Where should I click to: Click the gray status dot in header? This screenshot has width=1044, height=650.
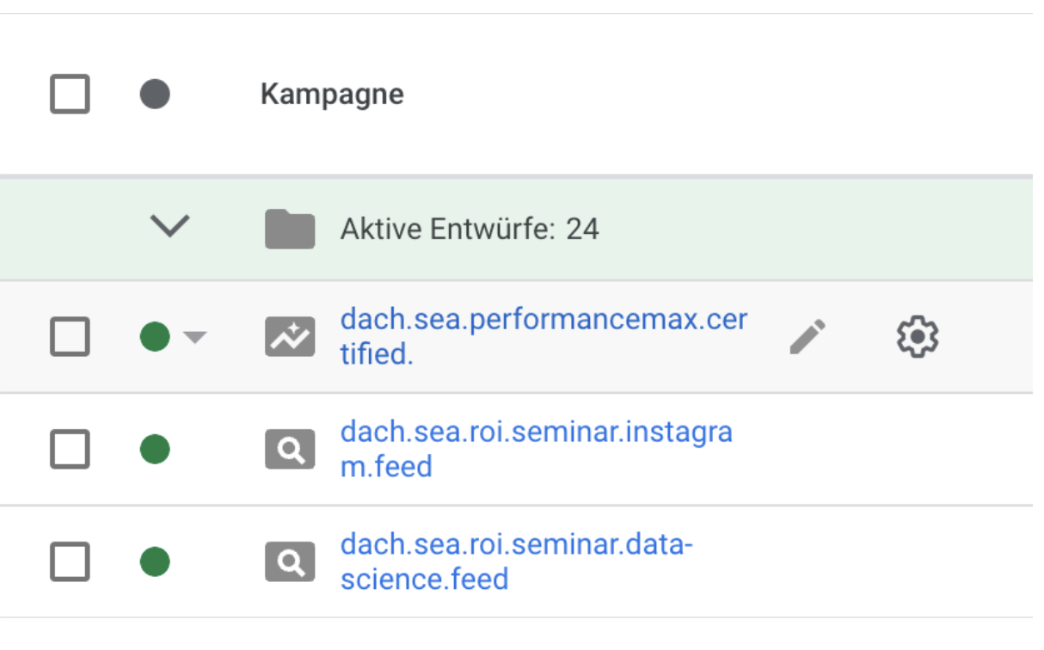[155, 94]
